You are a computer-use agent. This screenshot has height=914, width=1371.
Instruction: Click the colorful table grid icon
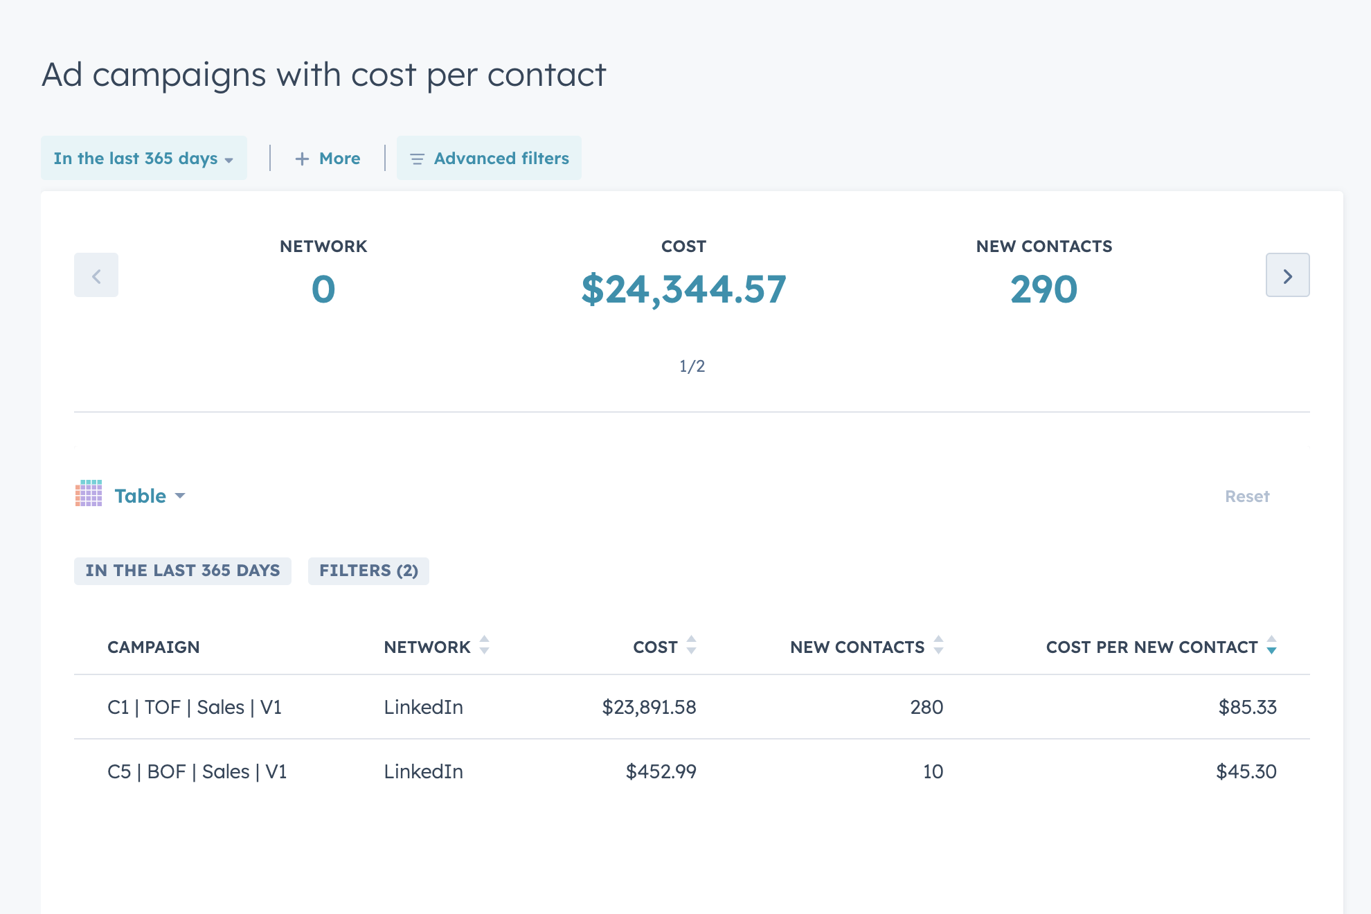point(89,494)
